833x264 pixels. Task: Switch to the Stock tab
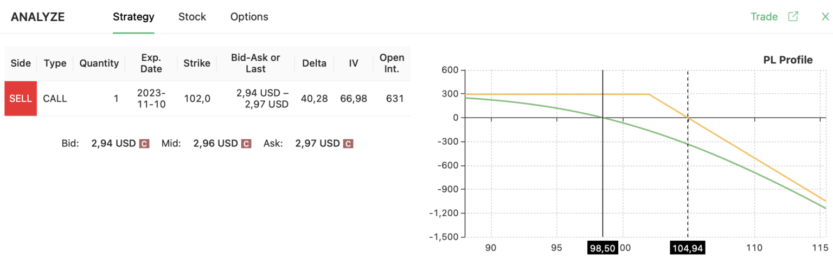192,17
